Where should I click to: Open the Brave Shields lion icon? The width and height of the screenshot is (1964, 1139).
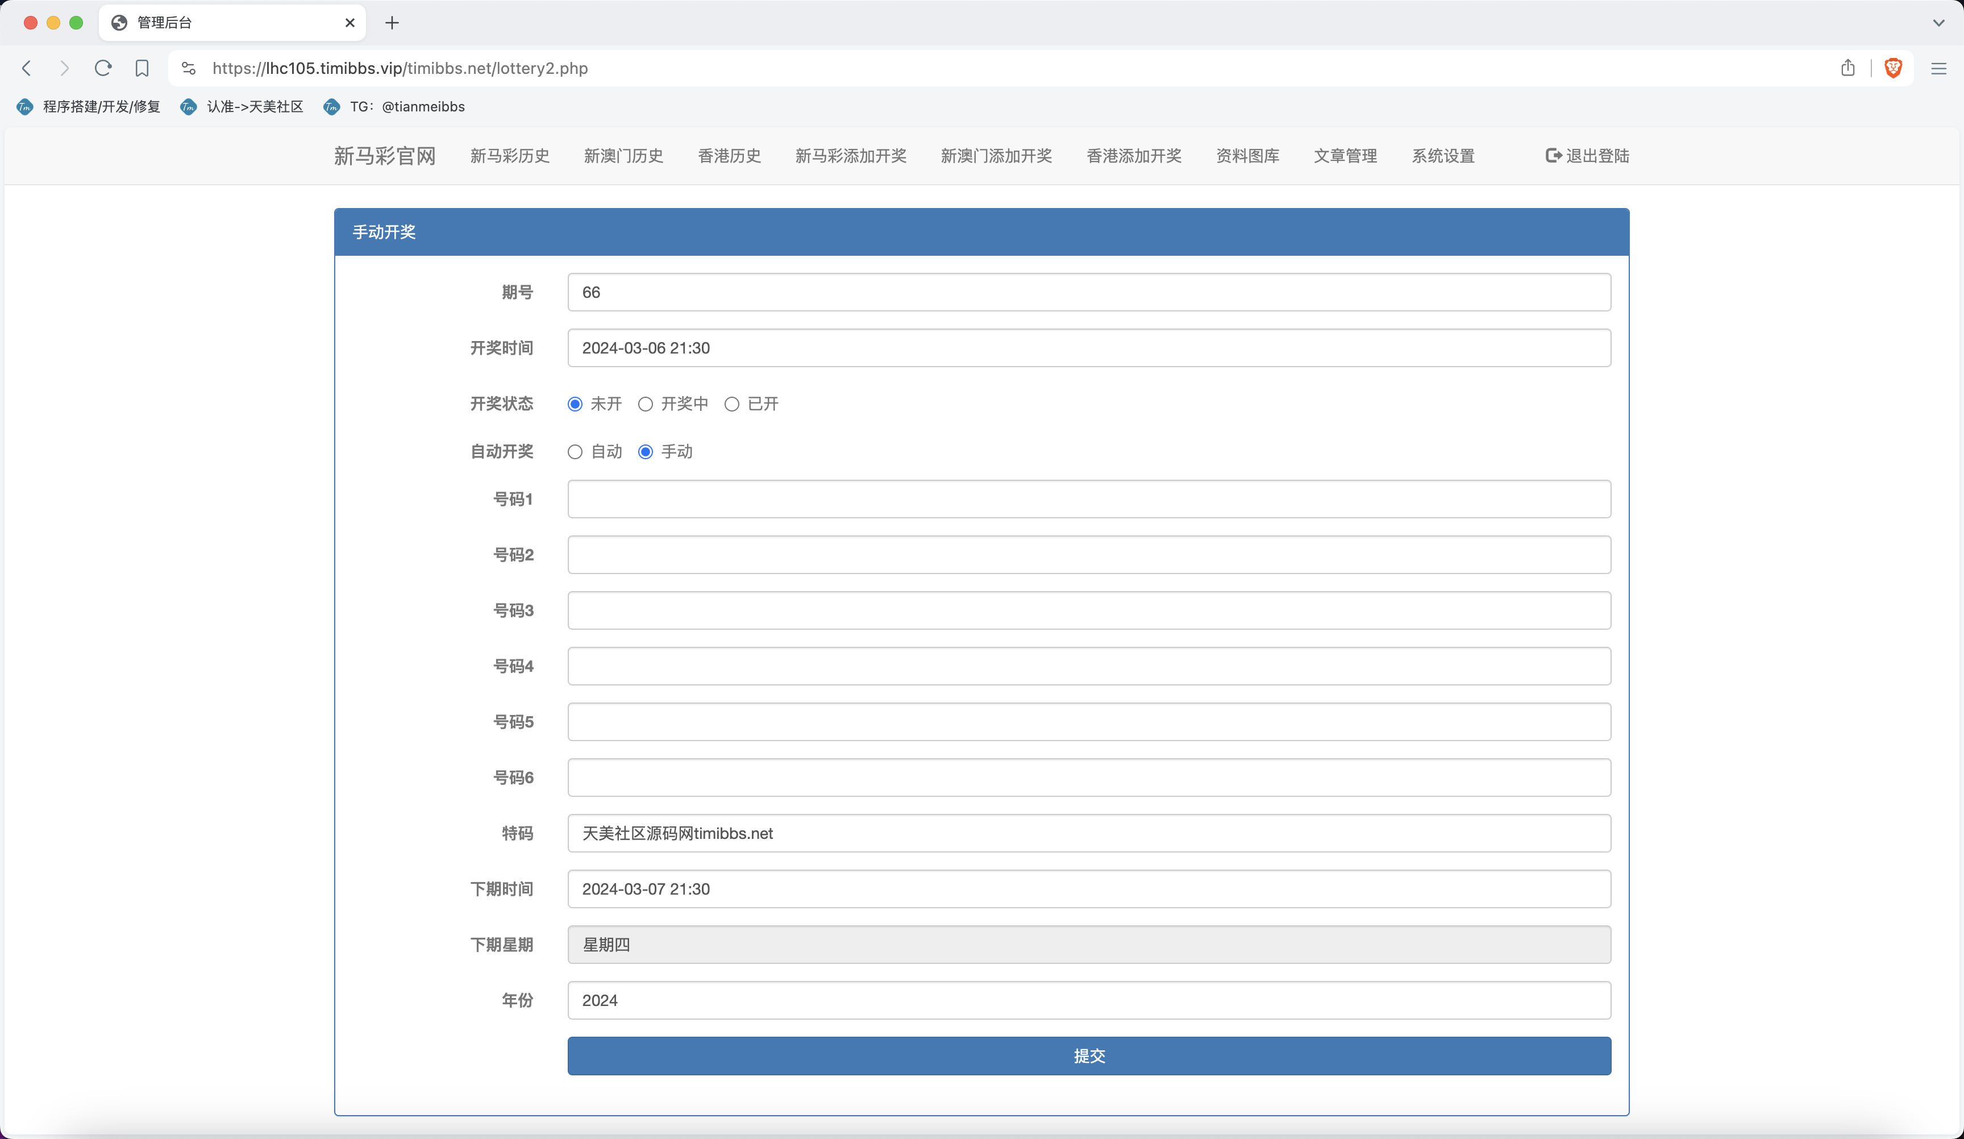coord(1893,68)
